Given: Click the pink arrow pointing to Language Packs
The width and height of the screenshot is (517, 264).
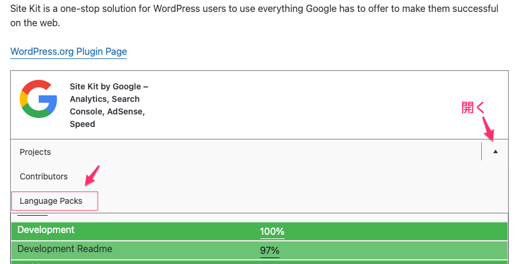Looking at the screenshot, I should click(92, 176).
